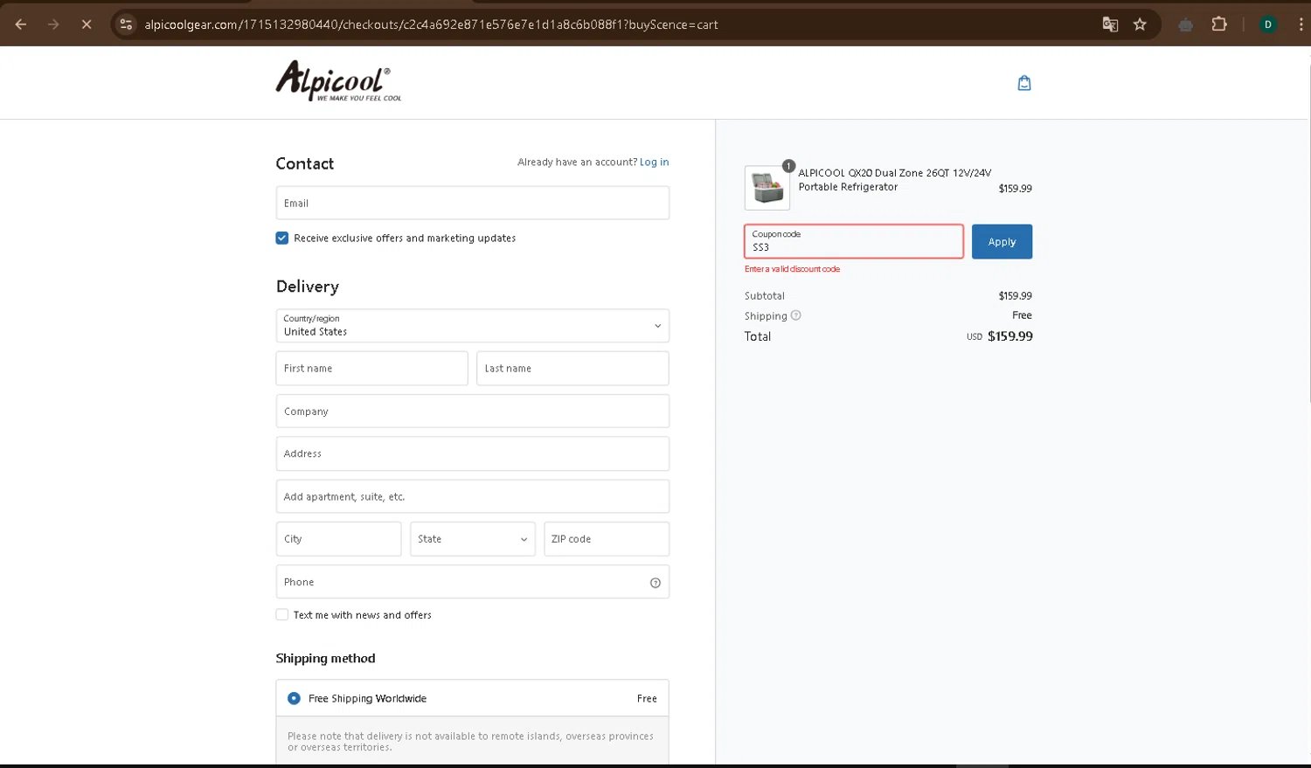Focus the Address field
Image resolution: width=1311 pixels, height=768 pixels.
pos(473,453)
